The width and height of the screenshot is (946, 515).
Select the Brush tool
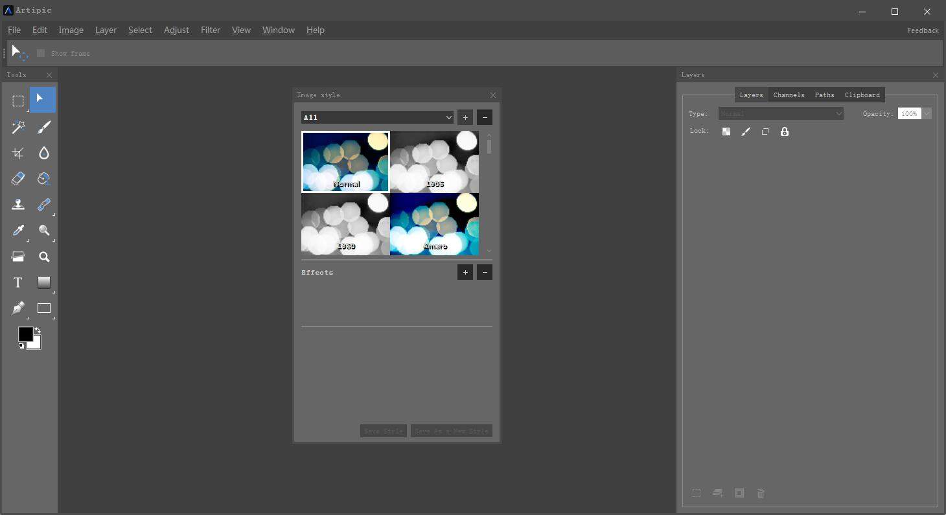(43, 127)
